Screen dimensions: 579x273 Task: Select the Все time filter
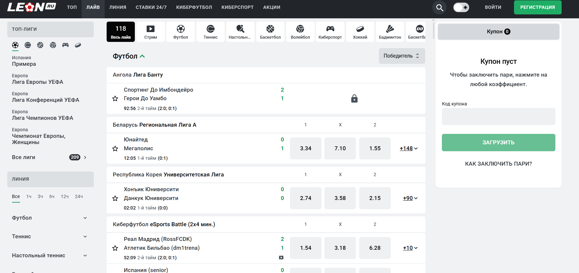click(x=16, y=197)
